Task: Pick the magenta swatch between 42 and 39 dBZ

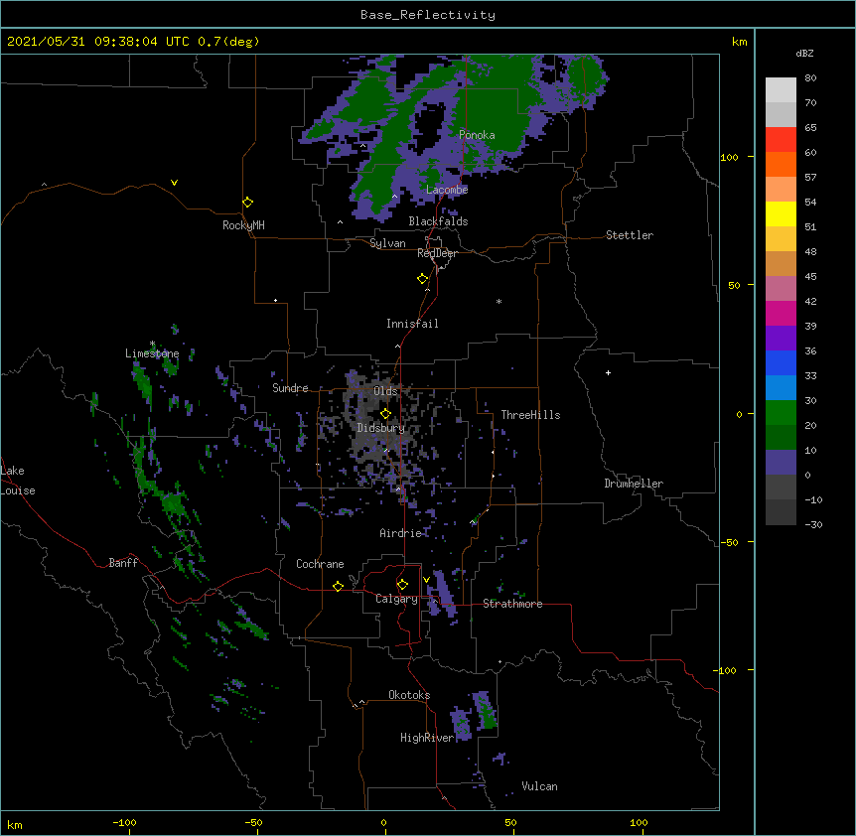Action: (781, 313)
